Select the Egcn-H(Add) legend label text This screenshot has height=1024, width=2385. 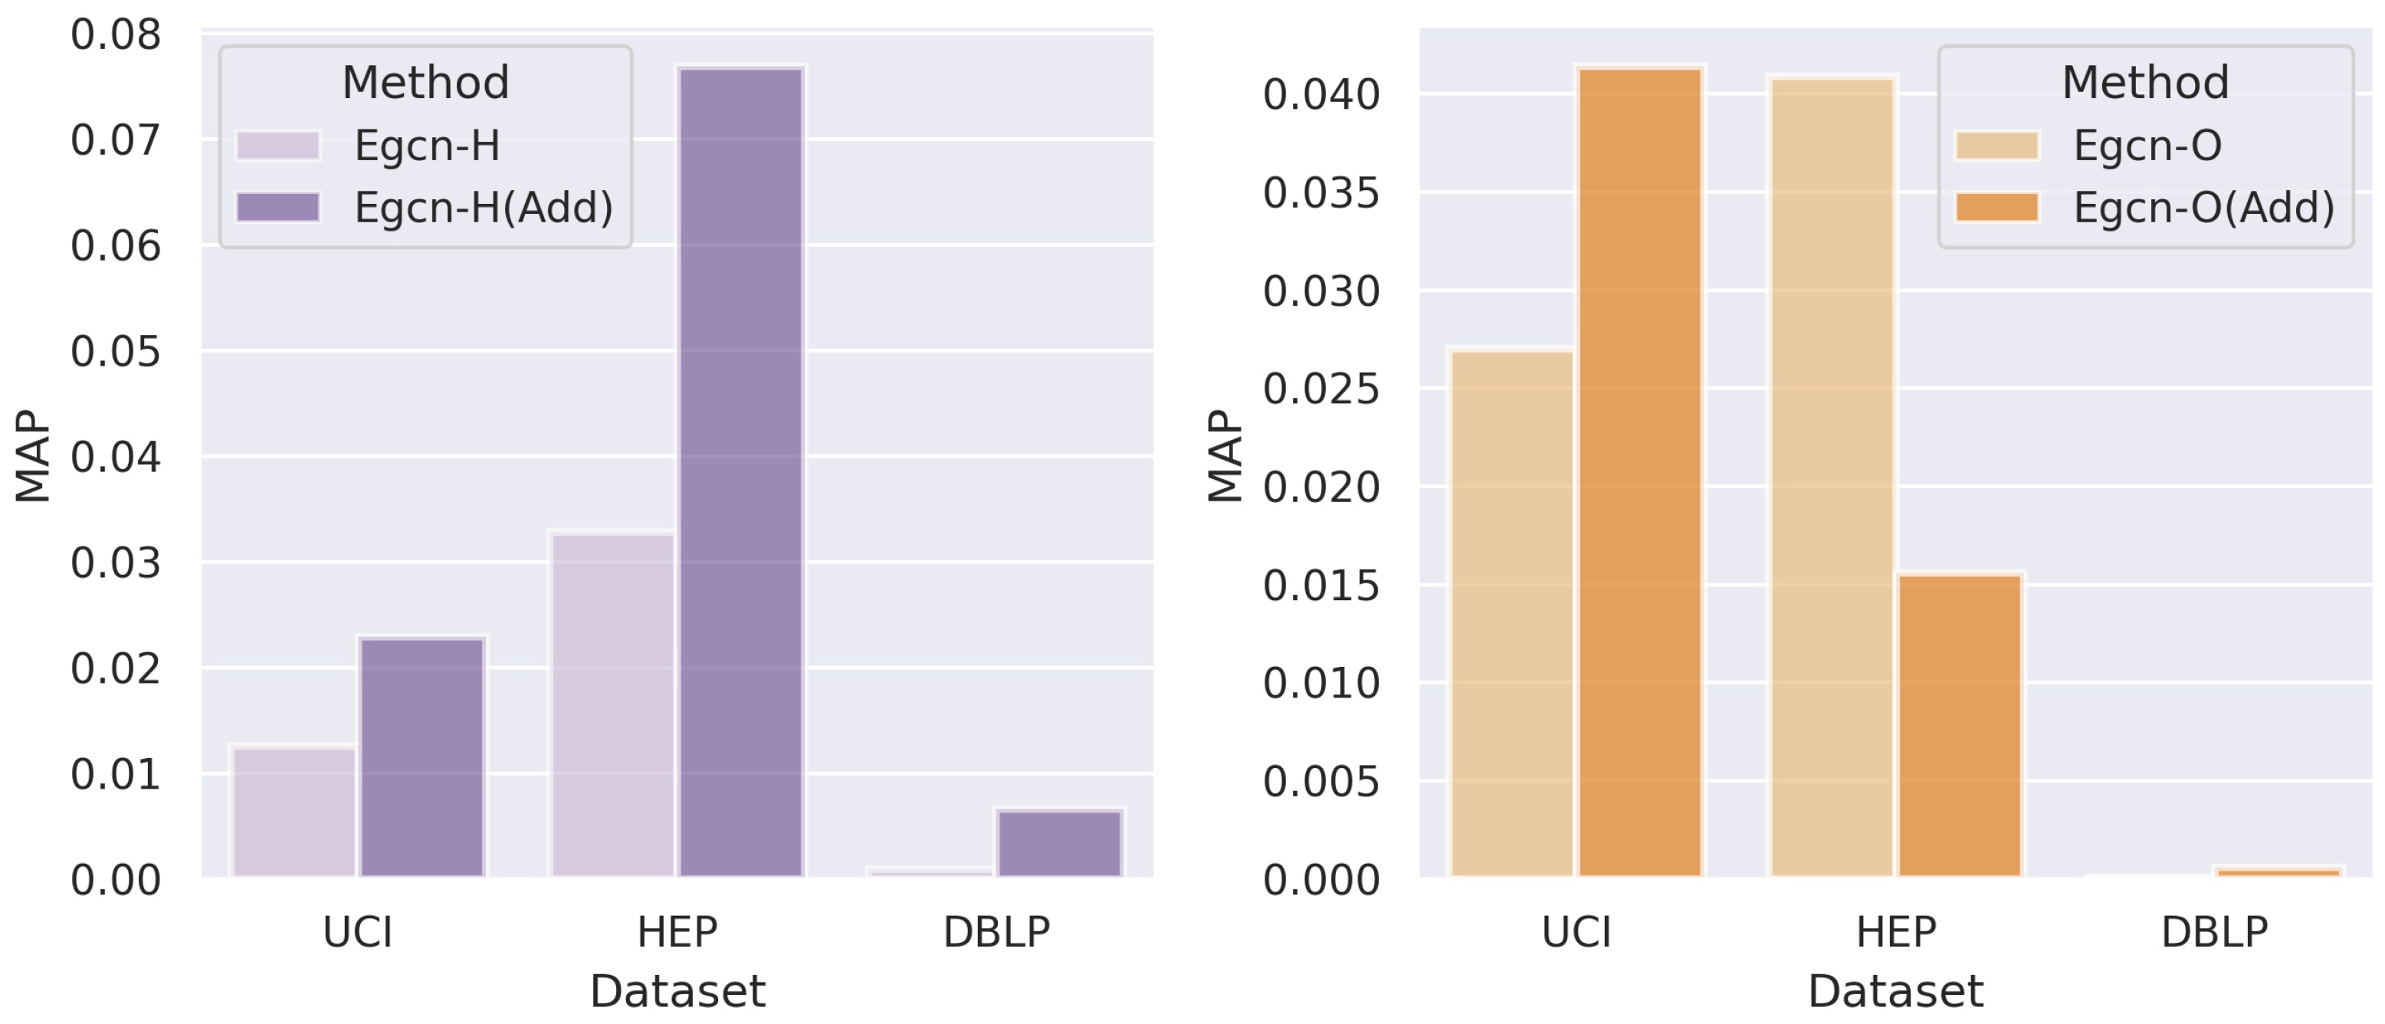tap(484, 208)
